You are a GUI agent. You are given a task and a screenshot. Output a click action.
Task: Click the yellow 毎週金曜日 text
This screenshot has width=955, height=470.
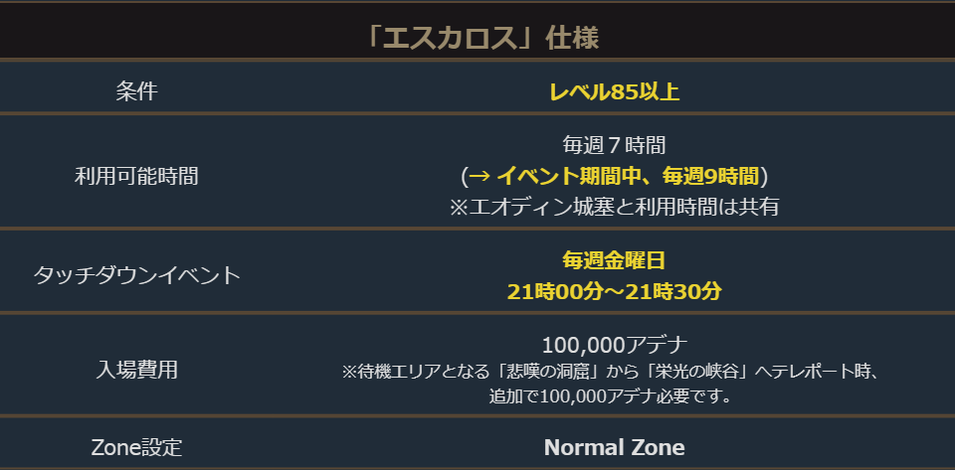(614, 260)
